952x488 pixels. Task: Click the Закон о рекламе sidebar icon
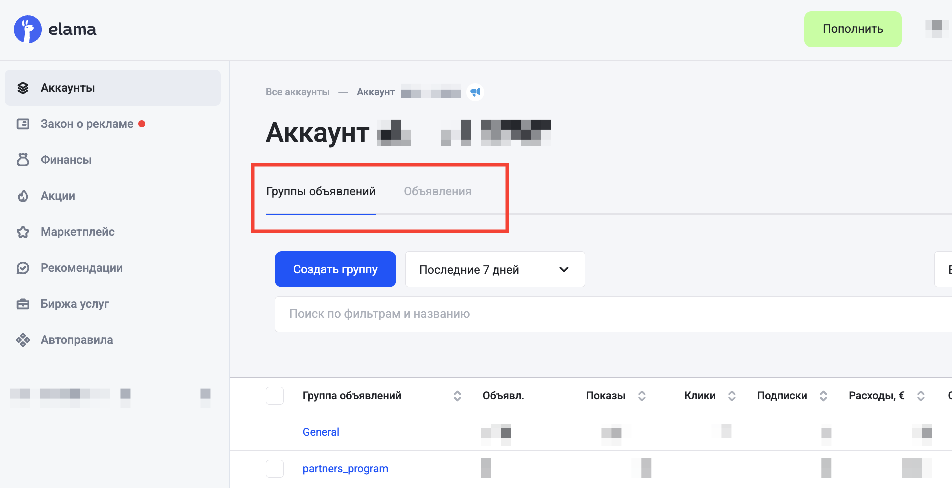pos(23,124)
